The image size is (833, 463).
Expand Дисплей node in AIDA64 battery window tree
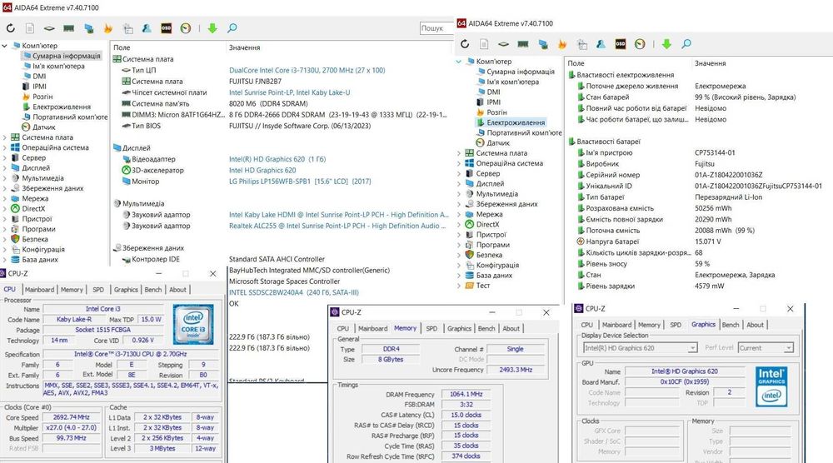click(x=459, y=184)
